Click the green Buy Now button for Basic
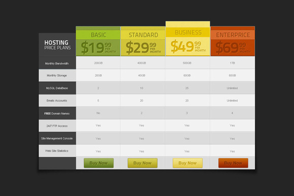 point(99,163)
